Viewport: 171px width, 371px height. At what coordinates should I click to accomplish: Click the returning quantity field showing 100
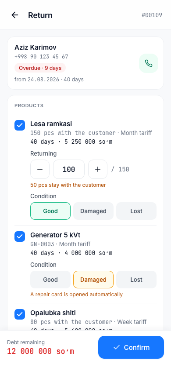coord(69,169)
